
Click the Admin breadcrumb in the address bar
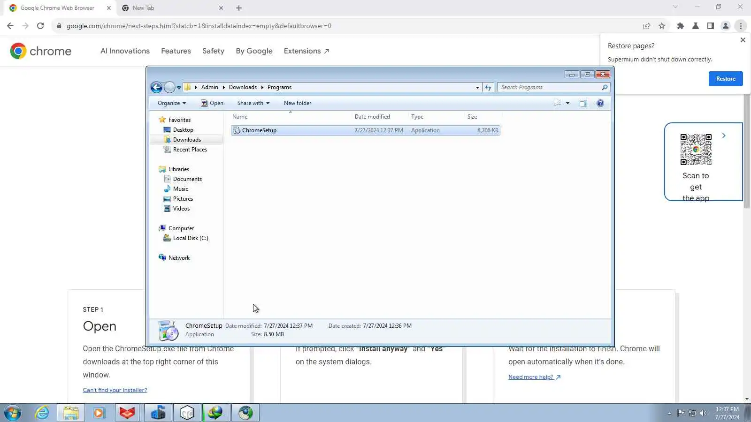[210, 87]
